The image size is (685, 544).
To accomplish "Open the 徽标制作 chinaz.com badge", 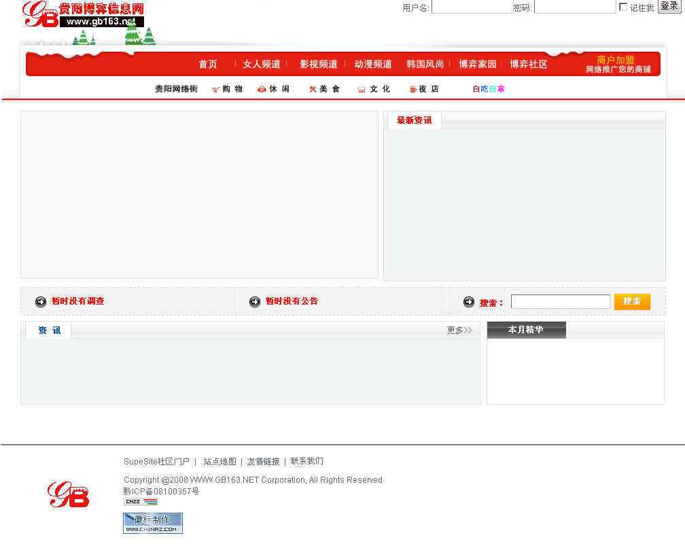I will [x=153, y=523].
